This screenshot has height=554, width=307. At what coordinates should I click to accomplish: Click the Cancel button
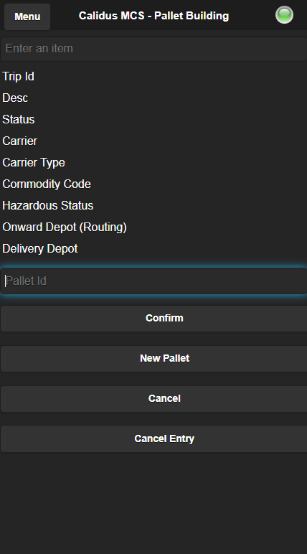click(153, 398)
